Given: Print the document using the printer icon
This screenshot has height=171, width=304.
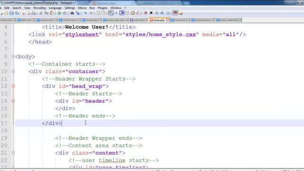Looking at the screenshot, I should [x=34, y=13].
